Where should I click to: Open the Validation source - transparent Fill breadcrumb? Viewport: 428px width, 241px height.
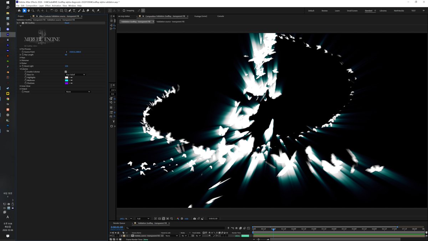(x=170, y=22)
